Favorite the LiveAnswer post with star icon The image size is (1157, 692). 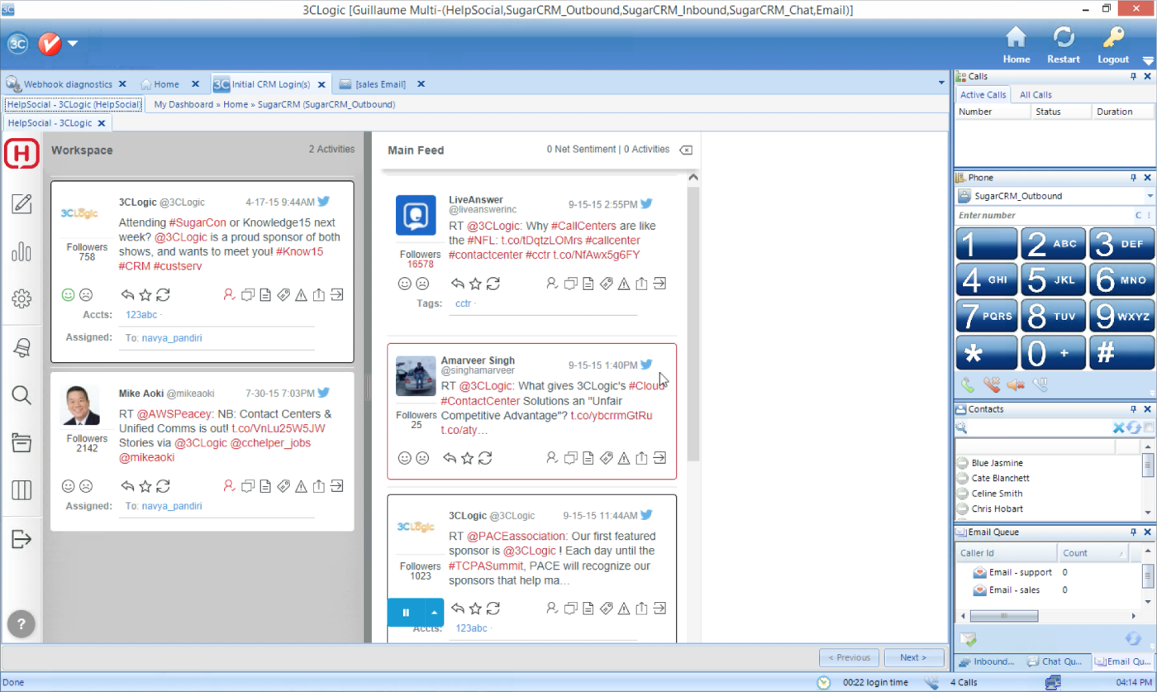(475, 284)
